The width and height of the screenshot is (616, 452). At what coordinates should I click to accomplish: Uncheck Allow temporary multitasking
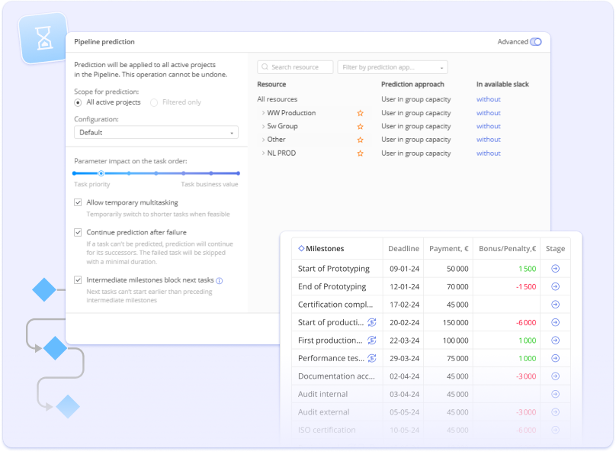(78, 202)
